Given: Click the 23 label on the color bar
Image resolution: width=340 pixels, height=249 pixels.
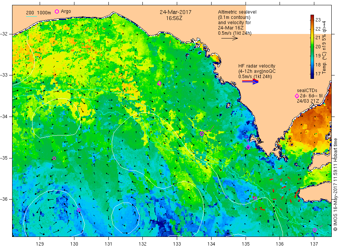Looking at the screenshot, I should 318,20.
